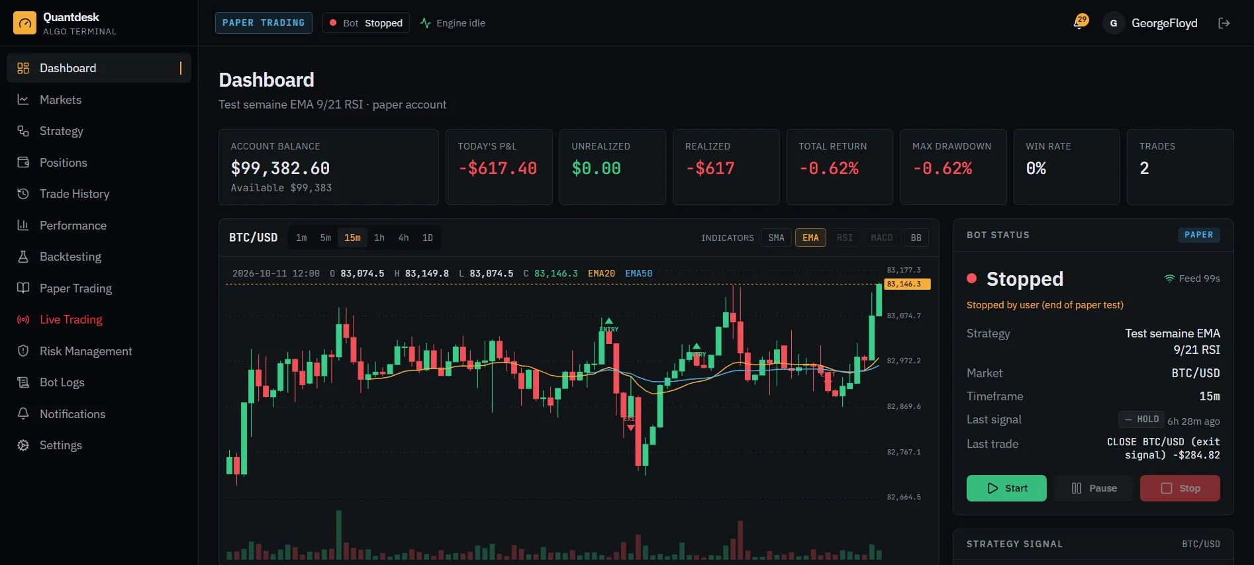Start the trading bot
This screenshot has width=1254, height=565.
click(x=1006, y=488)
